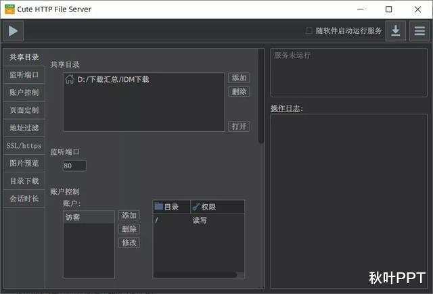Click the 操作日志 label link
This screenshot has height=294, width=433.
pos(287,108)
